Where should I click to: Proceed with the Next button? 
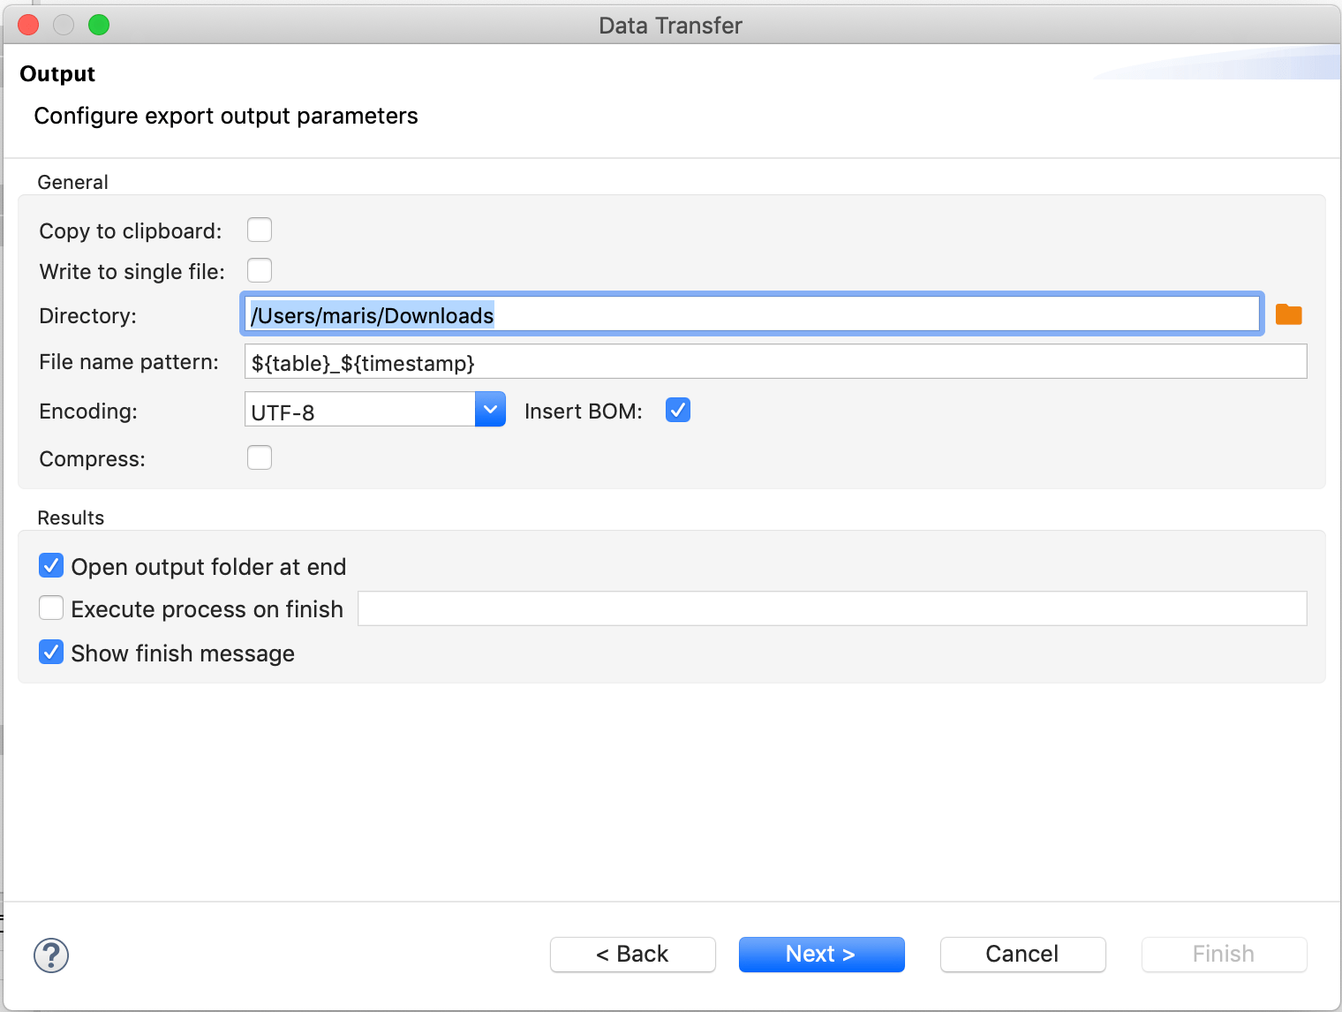click(x=821, y=954)
